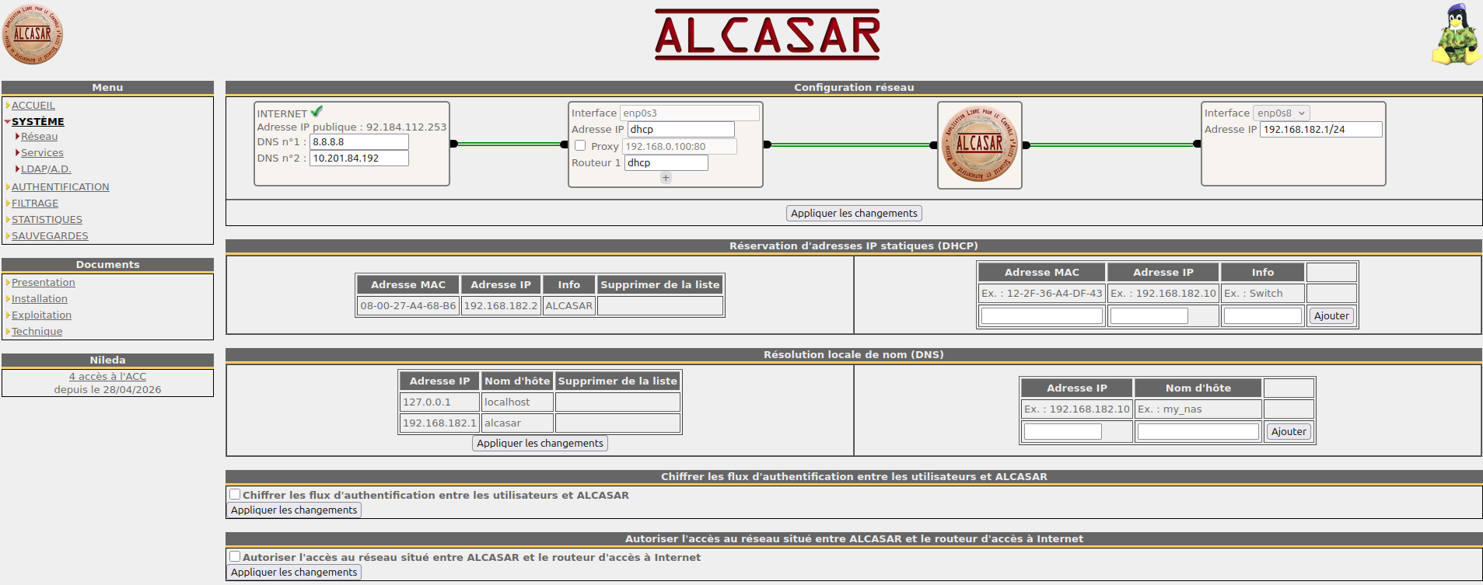Open the Presentation document link
The image size is (1483, 585).
click(x=44, y=282)
